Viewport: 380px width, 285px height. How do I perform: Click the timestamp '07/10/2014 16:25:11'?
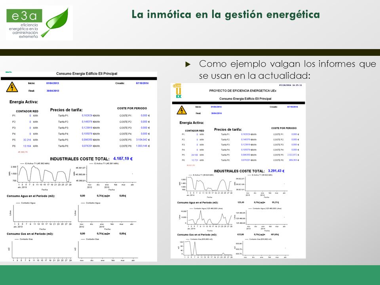tap(291, 85)
